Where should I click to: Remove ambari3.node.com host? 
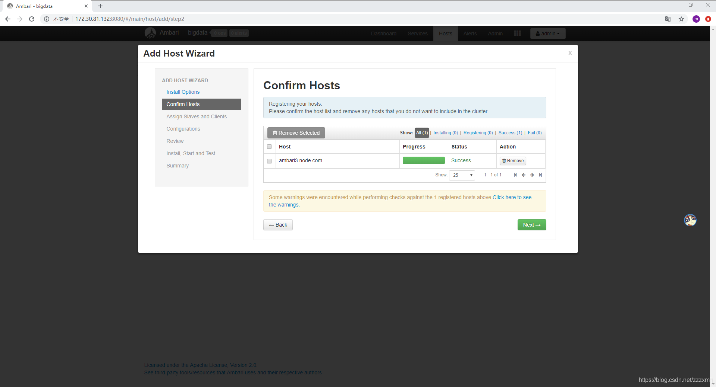point(513,161)
